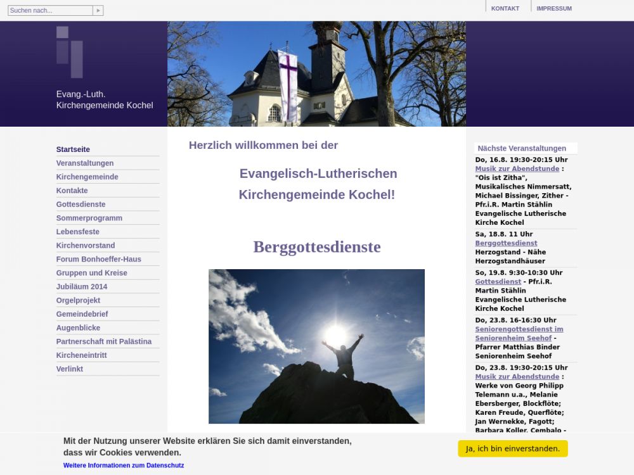Type in the 'Suchen nach...' search field

50,11
